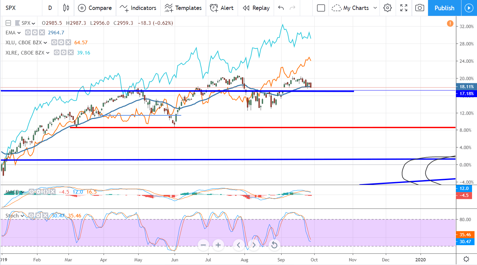The width and height of the screenshot is (477, 265).
Task: Click the select layout square icon
Action: [x=321, y=8]
